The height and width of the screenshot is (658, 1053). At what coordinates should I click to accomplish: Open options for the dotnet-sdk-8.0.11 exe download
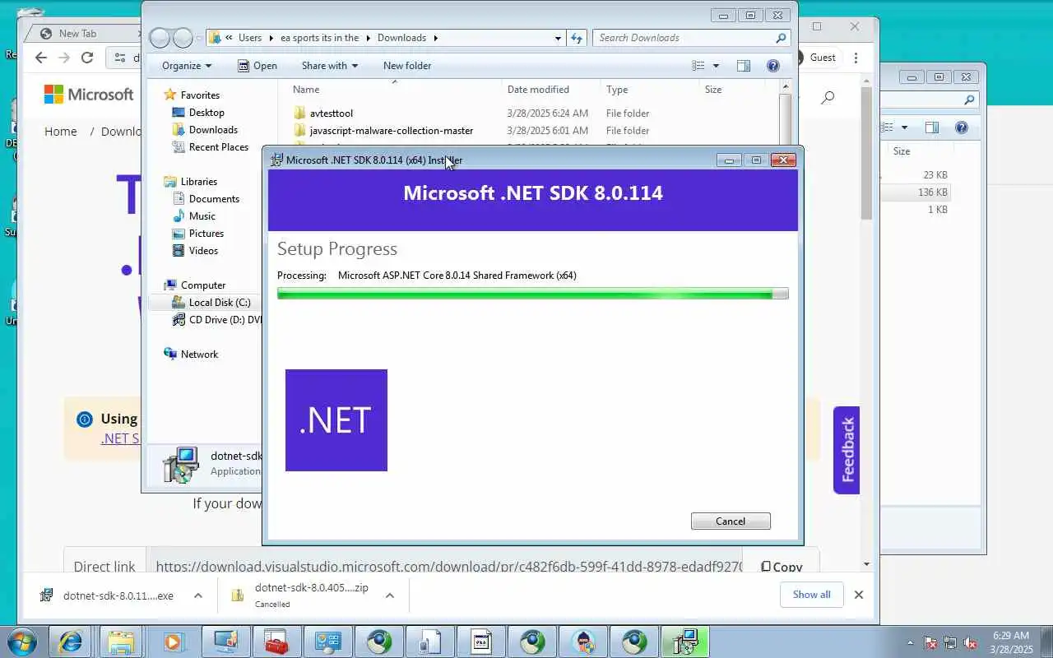click(197, 595)
